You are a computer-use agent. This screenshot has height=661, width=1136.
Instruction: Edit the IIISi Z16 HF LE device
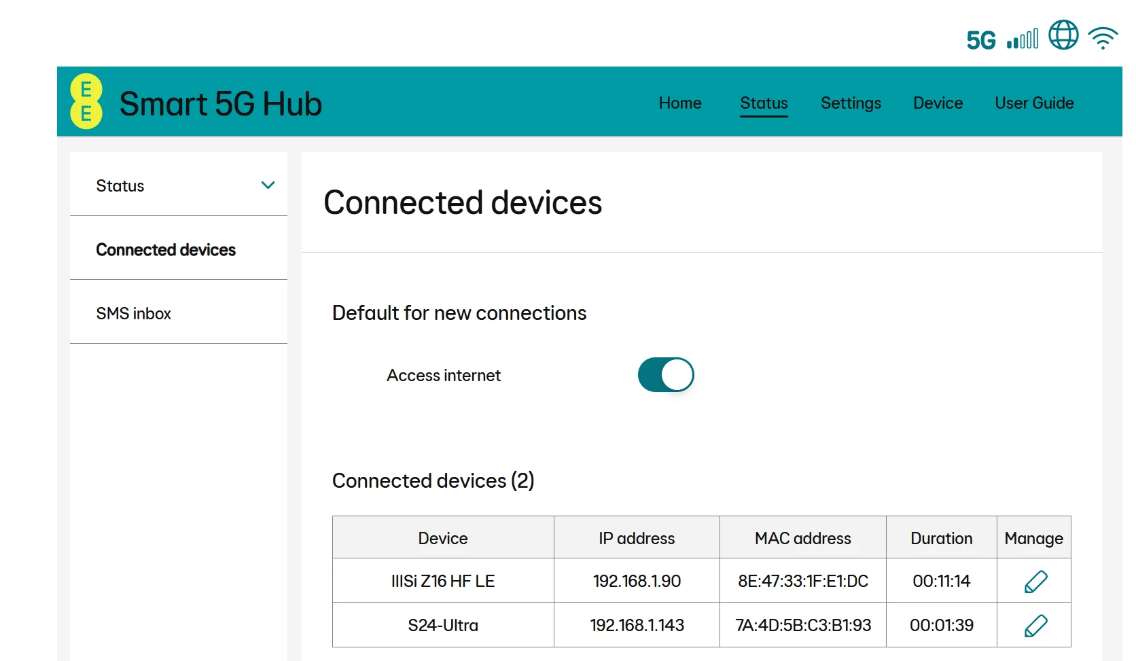tap(1035, 582)
